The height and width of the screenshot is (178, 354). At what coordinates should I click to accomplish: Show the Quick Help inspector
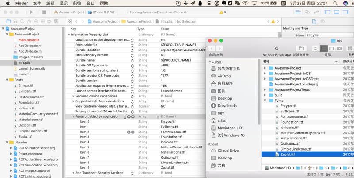(323, 21)
